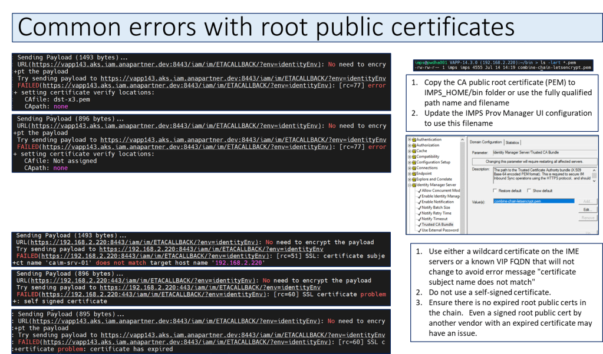Click the Authentication folder icon
Viewport: 603px width, 354px height.
tap(414, 139)
